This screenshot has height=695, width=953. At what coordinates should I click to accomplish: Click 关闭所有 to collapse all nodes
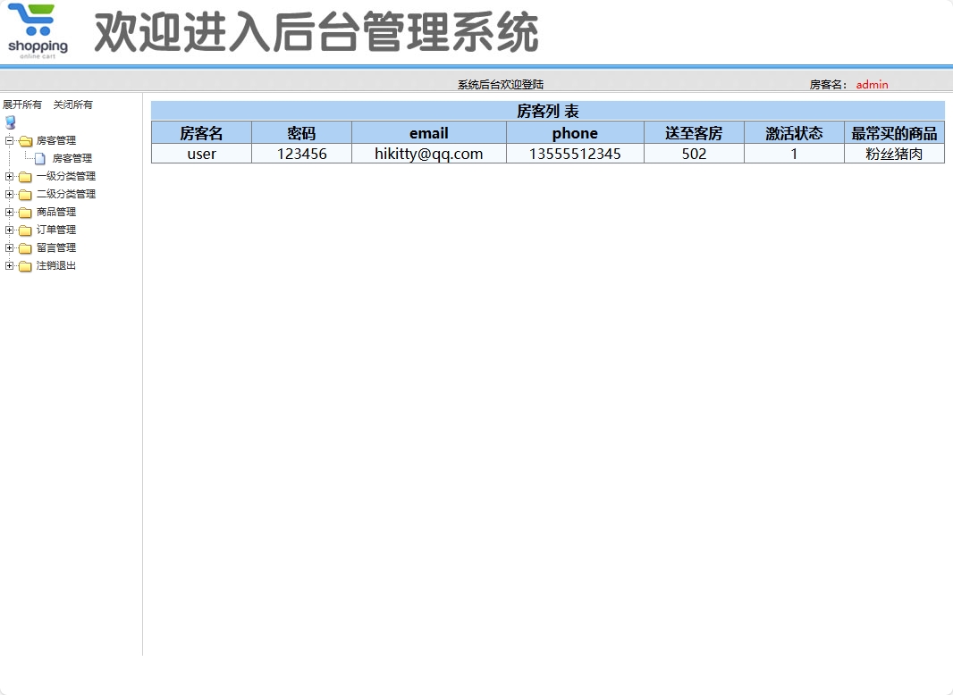click(x=72, y=105)
